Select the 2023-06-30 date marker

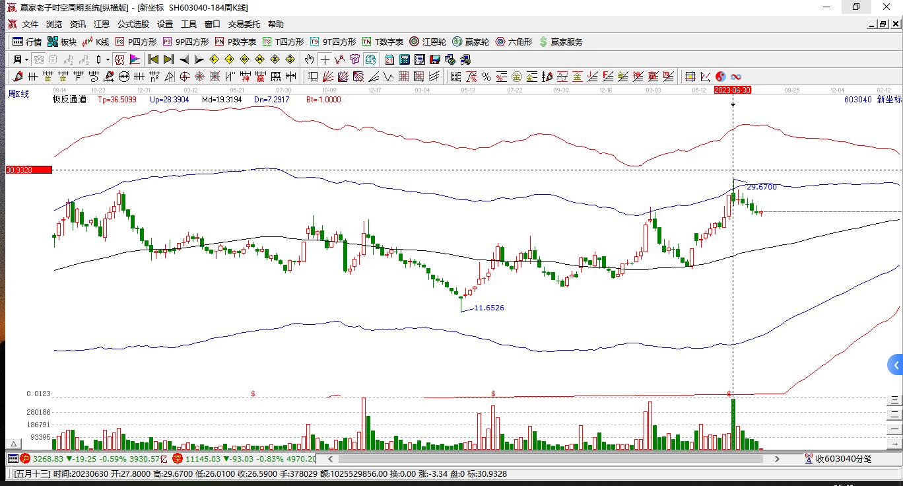[733, 90]
